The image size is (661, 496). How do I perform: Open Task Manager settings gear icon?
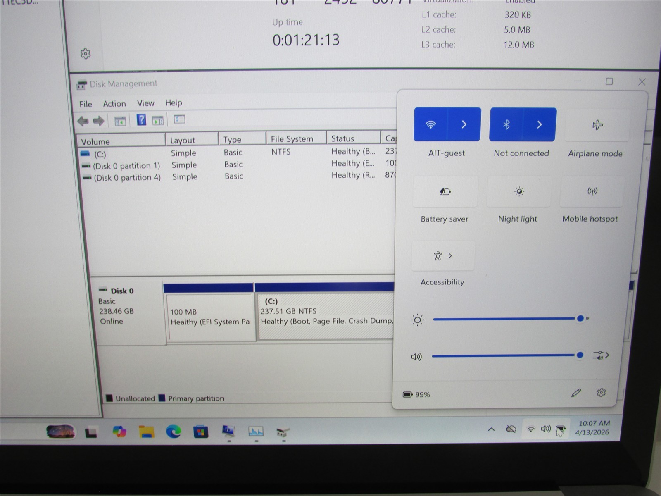coord(86,54)
